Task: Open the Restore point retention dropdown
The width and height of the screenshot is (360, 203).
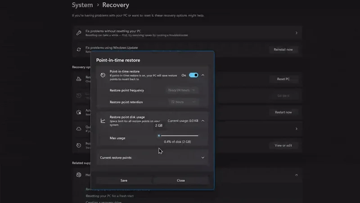Action: pos(183,102)
